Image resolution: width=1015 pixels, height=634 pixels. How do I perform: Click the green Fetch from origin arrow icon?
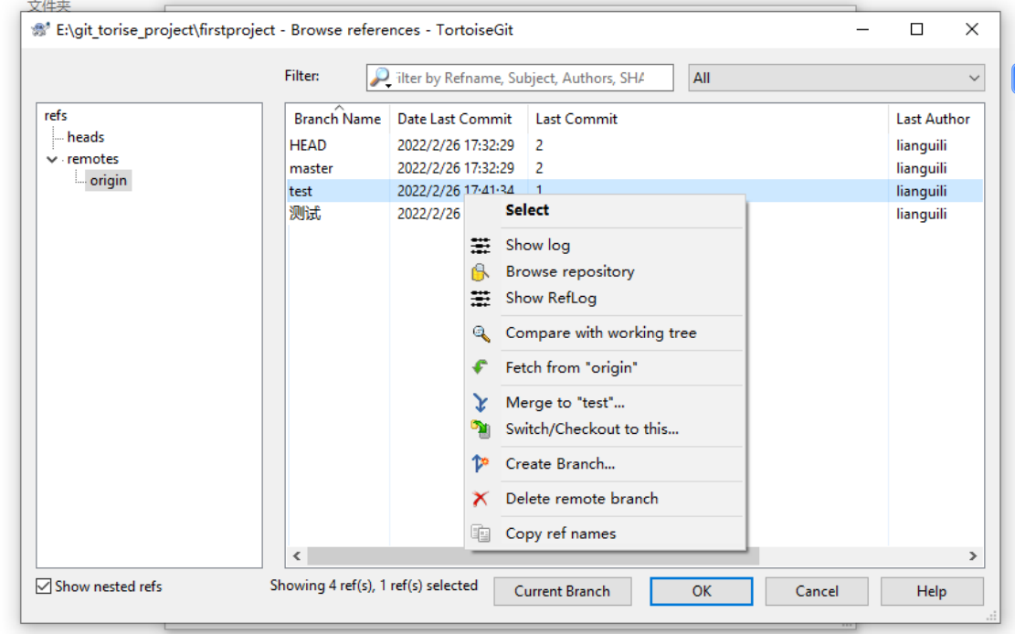pos(481,368)
